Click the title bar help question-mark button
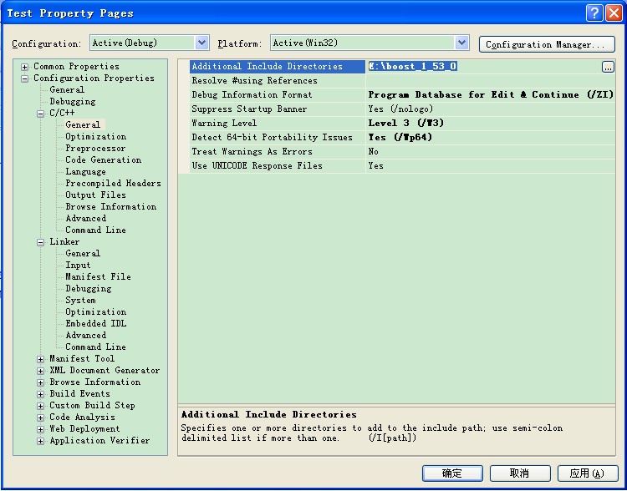 tap(594, 13)
